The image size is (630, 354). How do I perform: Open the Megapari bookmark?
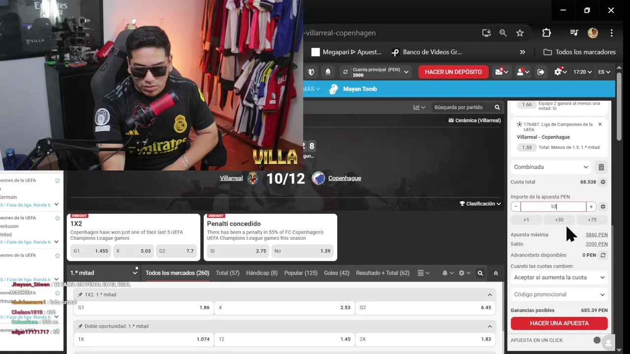(346, 52)
